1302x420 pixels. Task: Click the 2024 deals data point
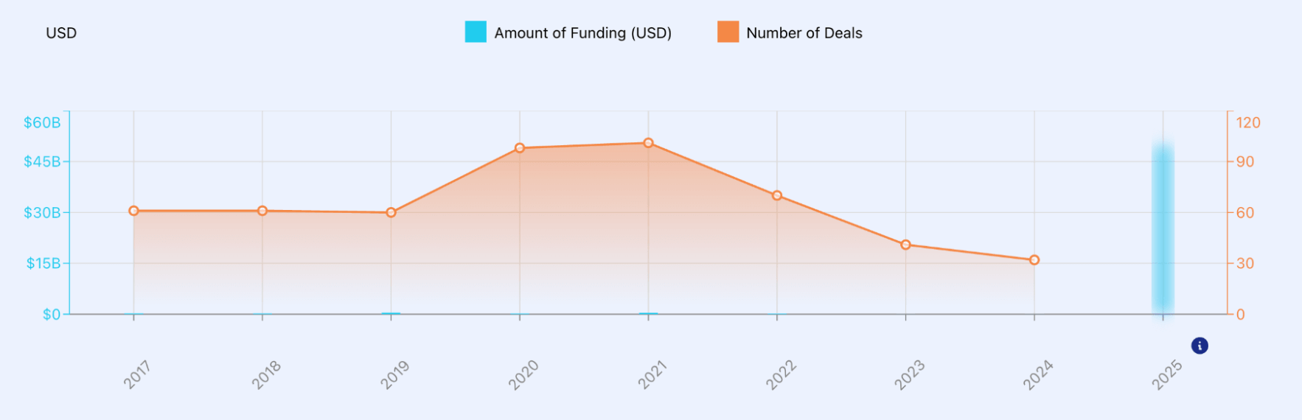tap(1034, 260)
